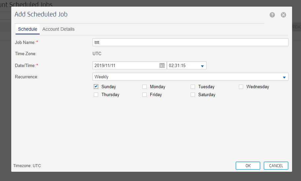Check the Wednesday checkbox

click(241, 87)
